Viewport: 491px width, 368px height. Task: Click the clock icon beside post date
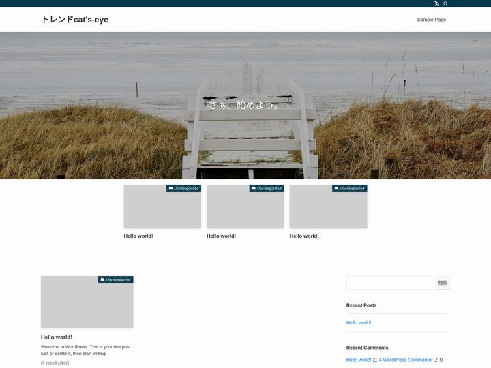coord(42,363)
